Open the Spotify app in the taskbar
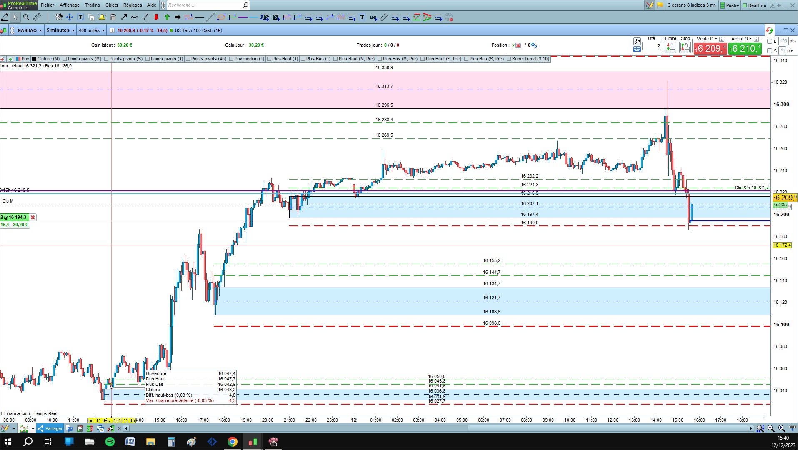Image resolution: width=798 pixels, height=450 pixels. pos(110,442)
